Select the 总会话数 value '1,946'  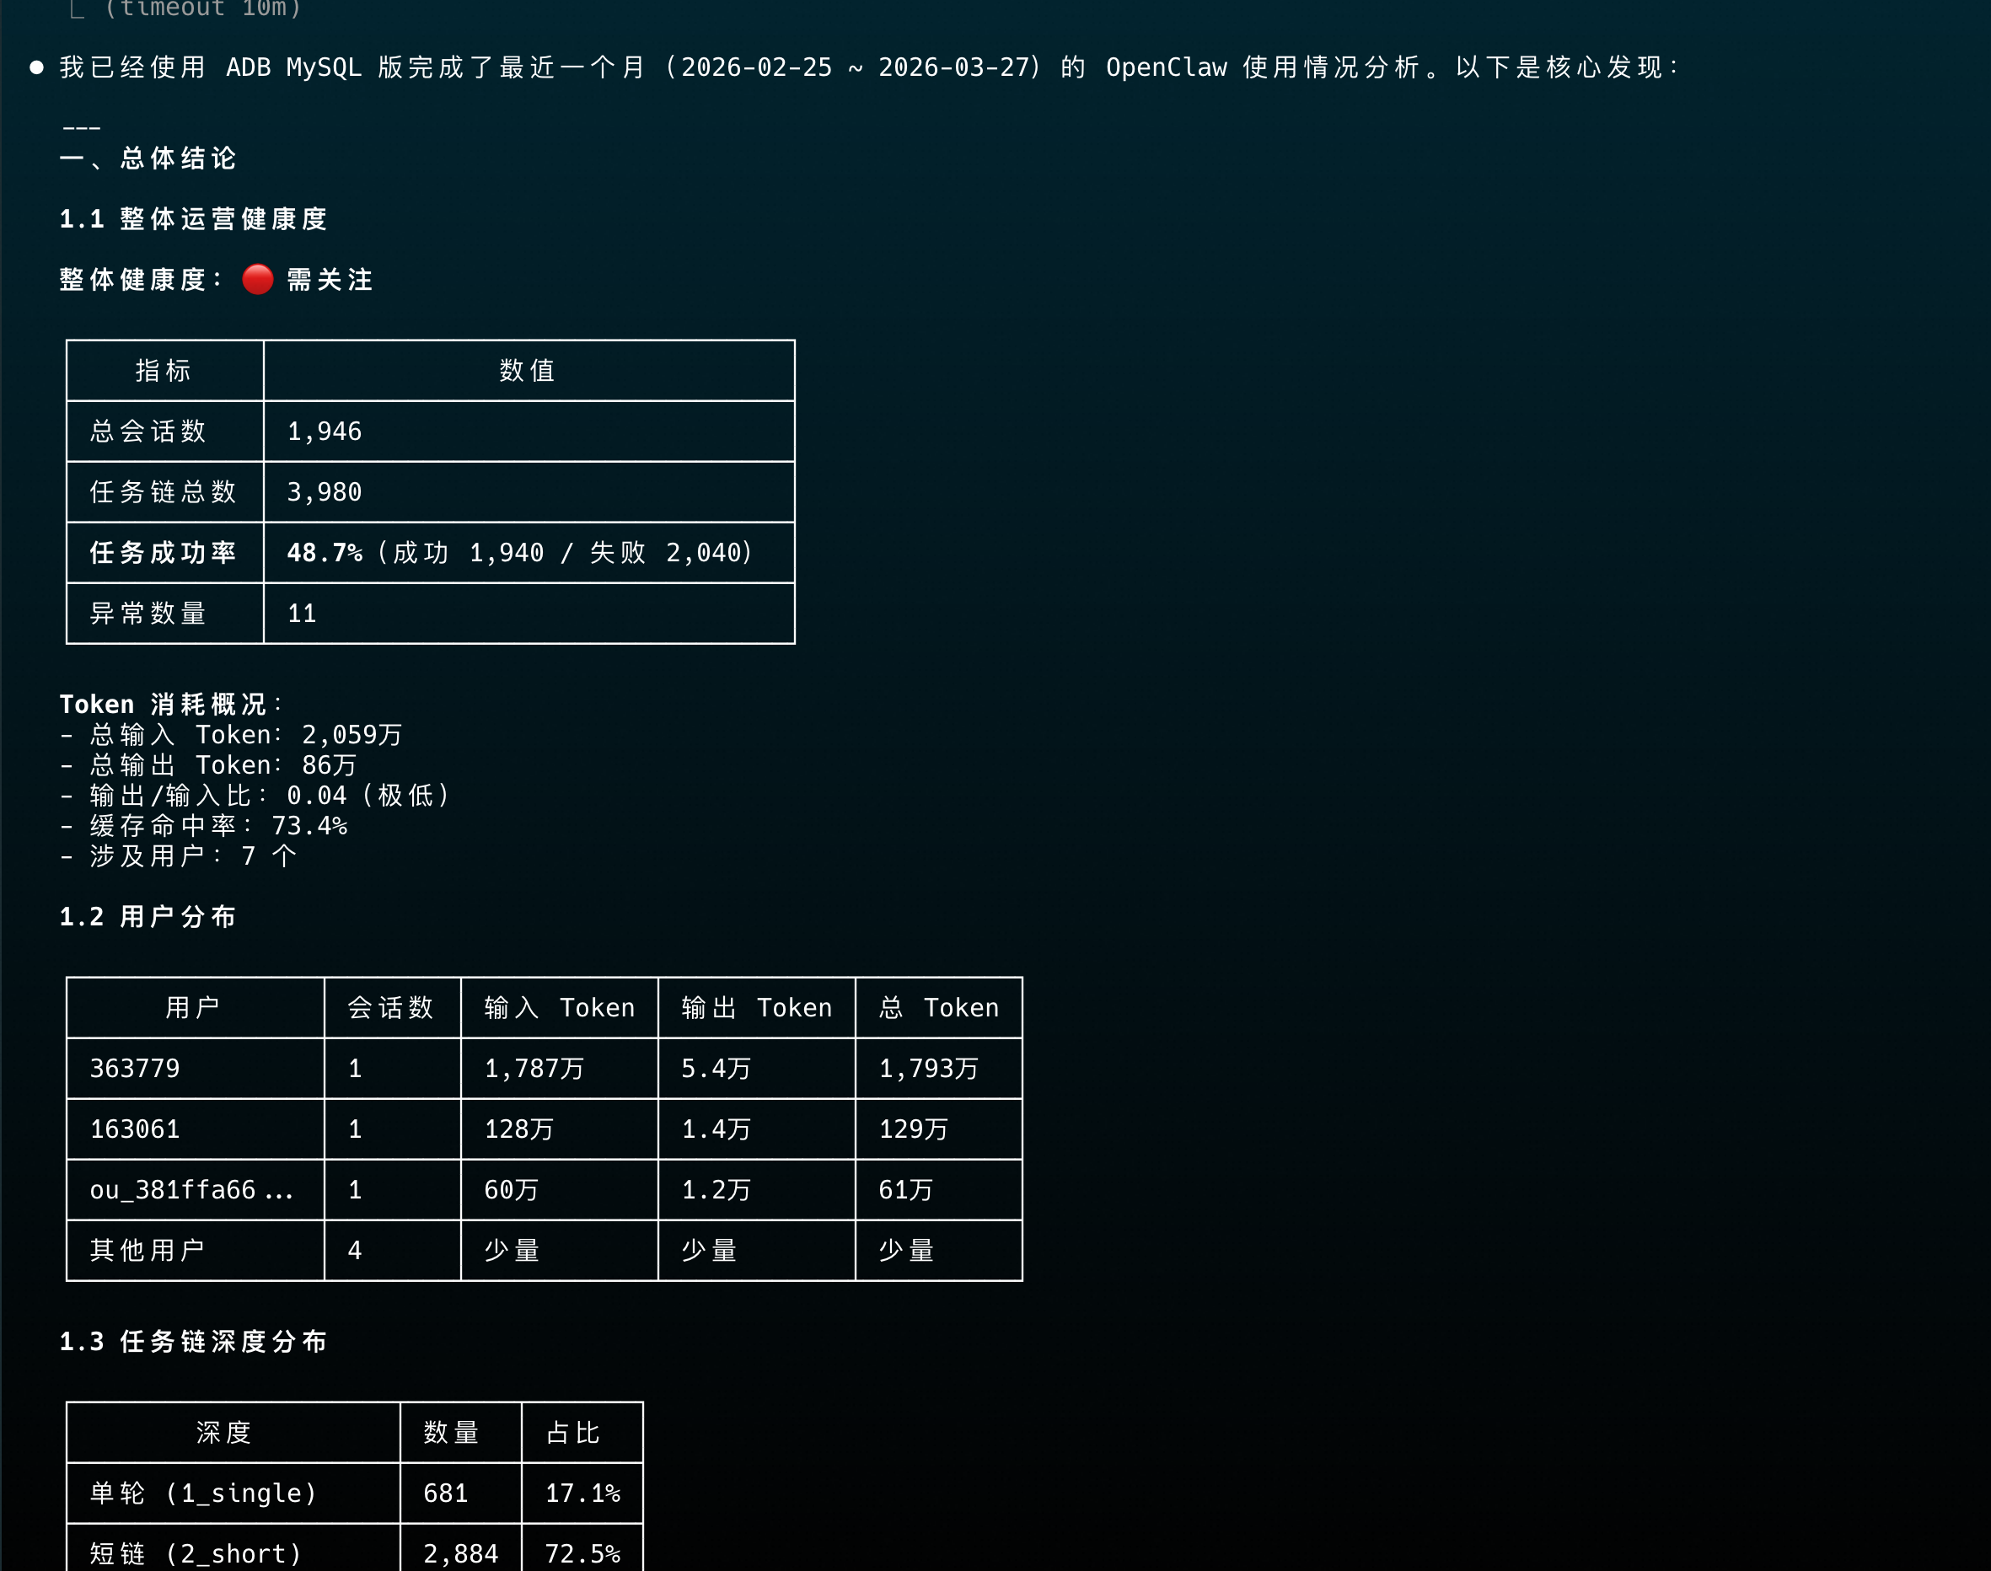pos(325,432)
